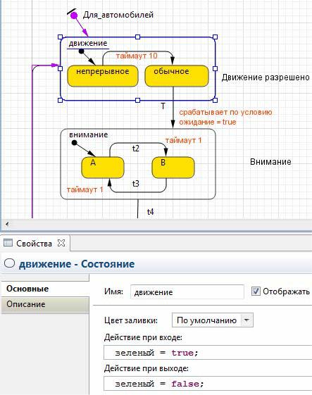Select the state непрерывное
This screenshot has width=312, height=395.
(x=103, y=76)
